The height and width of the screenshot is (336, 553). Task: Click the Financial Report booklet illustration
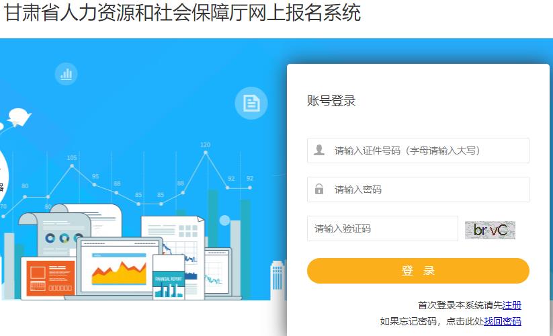click(169, 277)
